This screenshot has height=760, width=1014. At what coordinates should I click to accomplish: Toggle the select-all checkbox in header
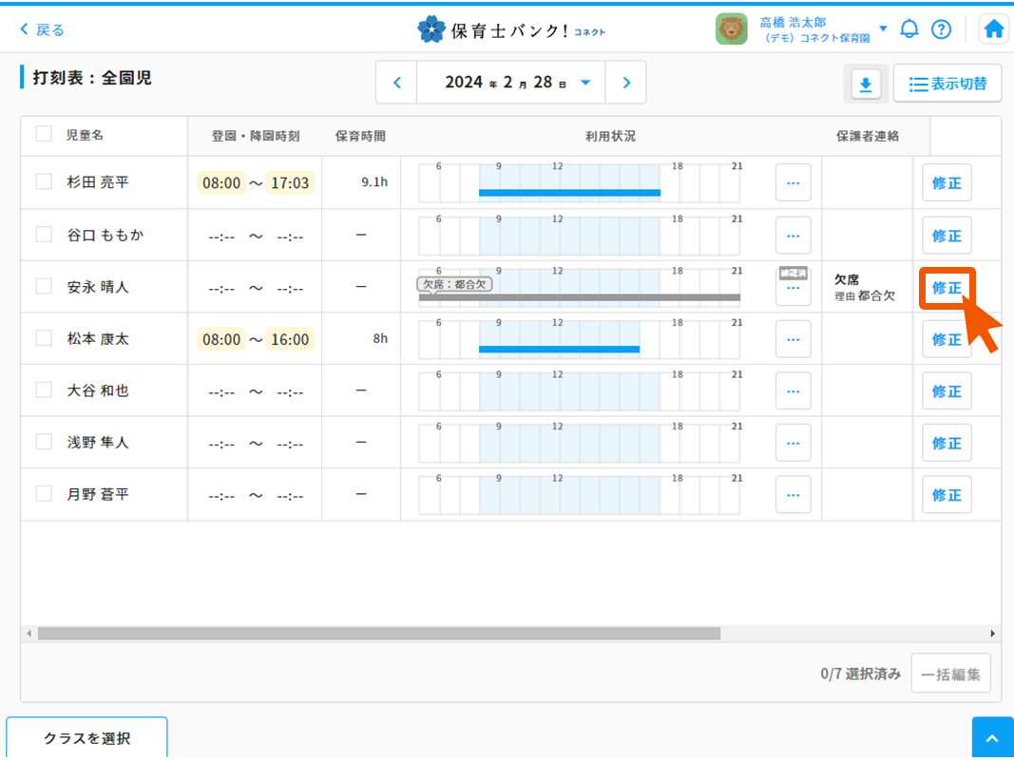[x=44, y=134]
